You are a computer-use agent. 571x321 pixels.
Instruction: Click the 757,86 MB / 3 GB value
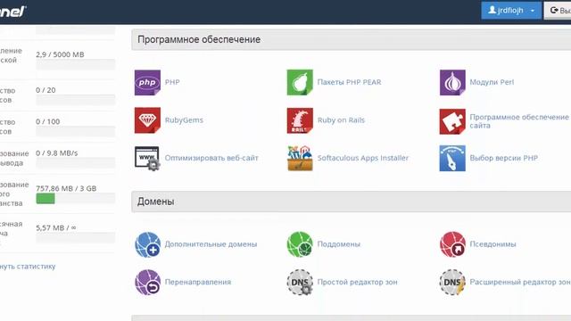pos(66,188)
